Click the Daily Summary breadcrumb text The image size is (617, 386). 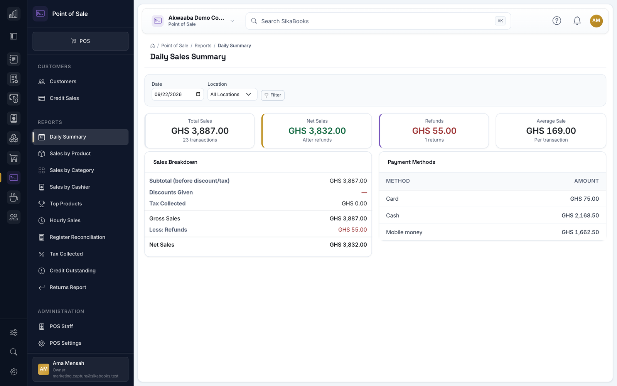tap(234, 46)
